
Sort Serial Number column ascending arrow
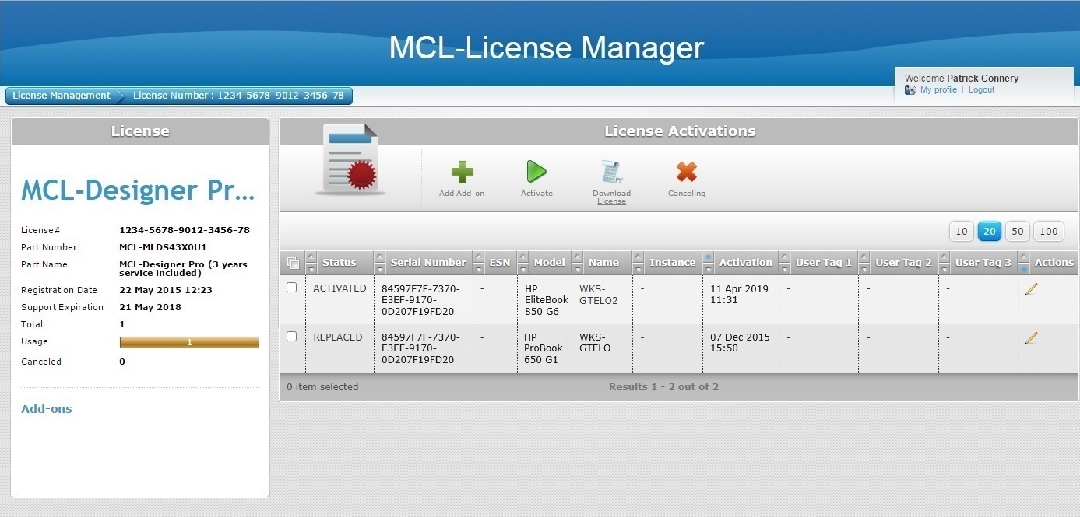pyautogui.click(x=379, y=257)
